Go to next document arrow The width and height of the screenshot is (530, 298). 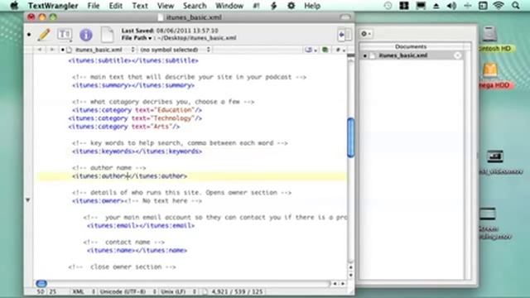click(x=51, y=50)
